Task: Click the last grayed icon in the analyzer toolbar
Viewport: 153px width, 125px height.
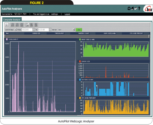Action: (36, 25)
